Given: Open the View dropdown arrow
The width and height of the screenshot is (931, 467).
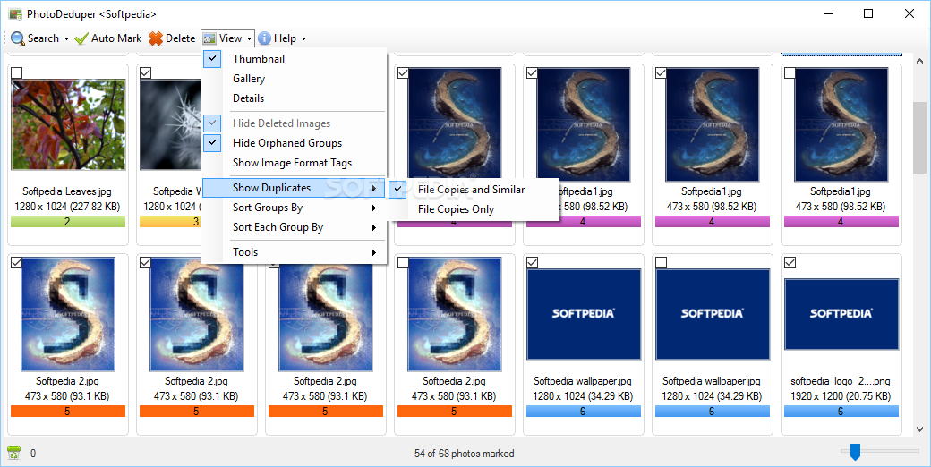Looking at the screenshot, I should coord(250,39).
